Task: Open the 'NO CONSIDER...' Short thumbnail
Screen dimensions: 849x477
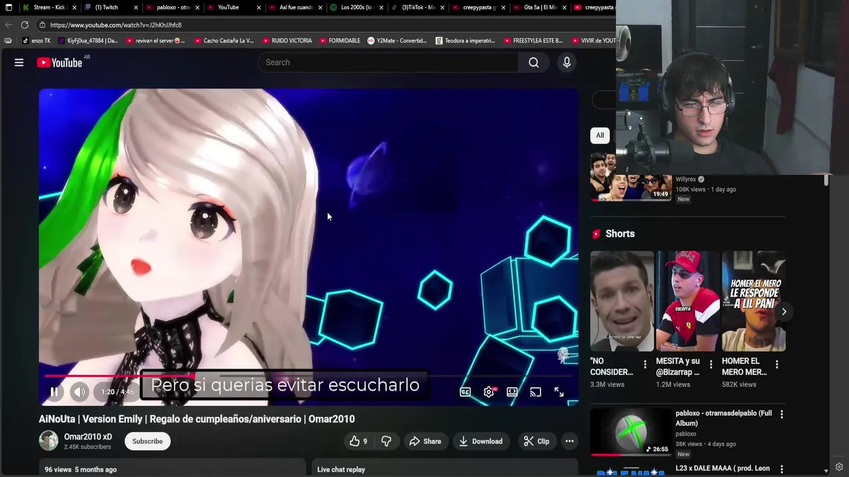Action: [x=621, y=301]
